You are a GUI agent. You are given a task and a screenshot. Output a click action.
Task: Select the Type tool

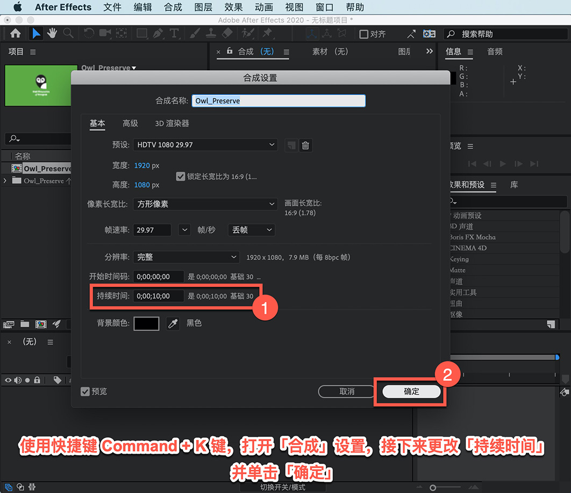[174, 33]
